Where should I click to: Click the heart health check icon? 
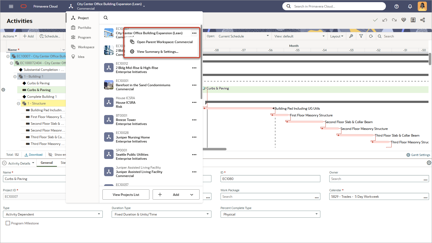point(404,20)
